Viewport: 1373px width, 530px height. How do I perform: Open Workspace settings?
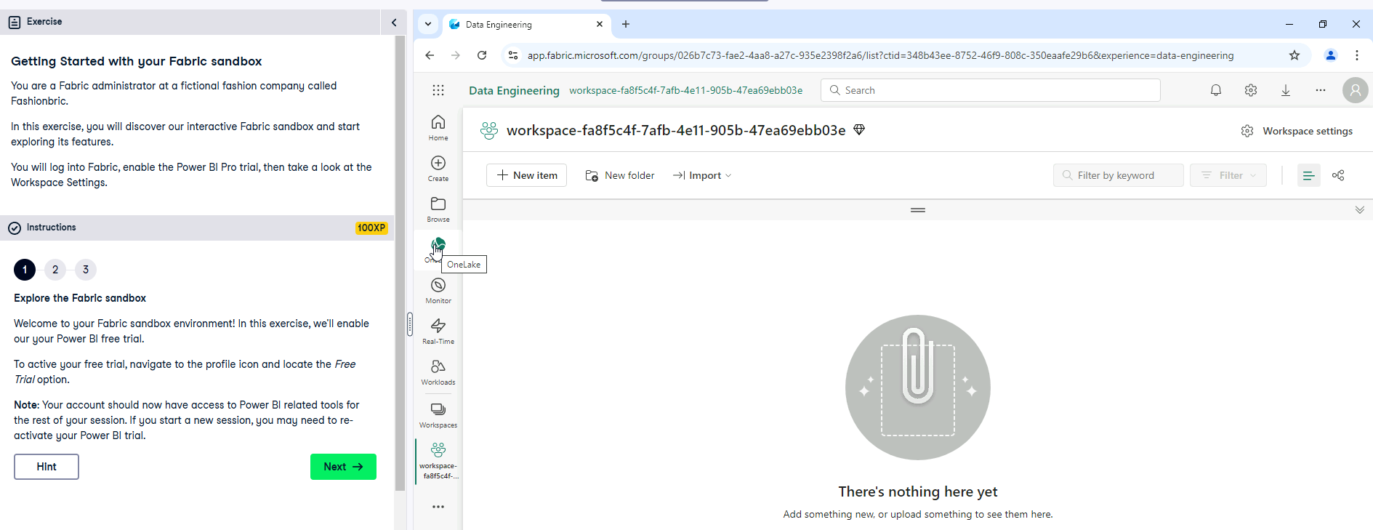1297,131
